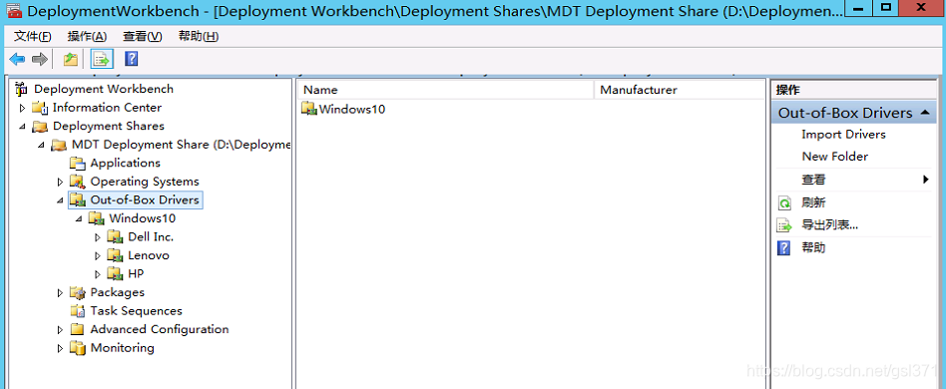Expand the Information Center node

[x=22, y=108]
